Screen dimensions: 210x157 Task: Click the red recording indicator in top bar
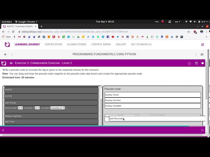click(x=163, y=22)
